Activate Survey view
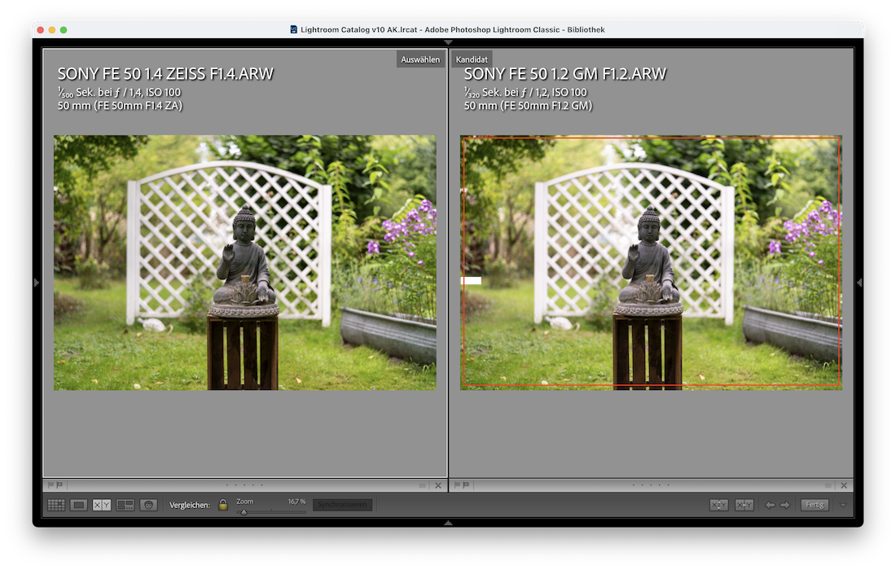Screen dimensions: 896x570 124,504
